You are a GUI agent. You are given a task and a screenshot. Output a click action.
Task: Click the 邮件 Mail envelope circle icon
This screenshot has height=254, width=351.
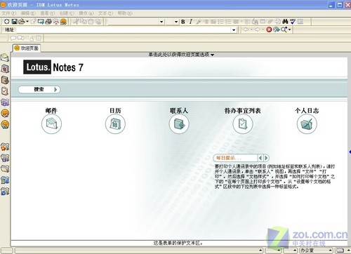pos(51,124)
